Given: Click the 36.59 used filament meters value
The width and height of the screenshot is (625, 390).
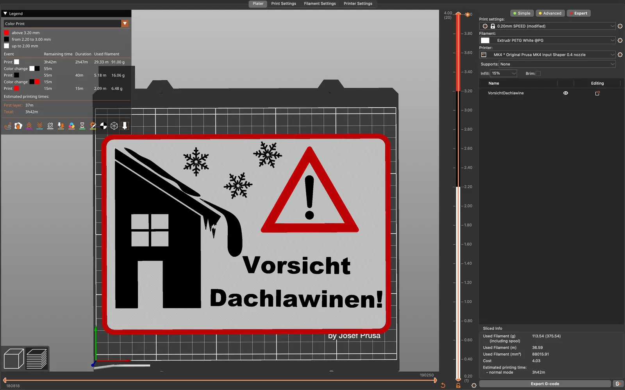Looking at the screenshot, I should [537, 347].
